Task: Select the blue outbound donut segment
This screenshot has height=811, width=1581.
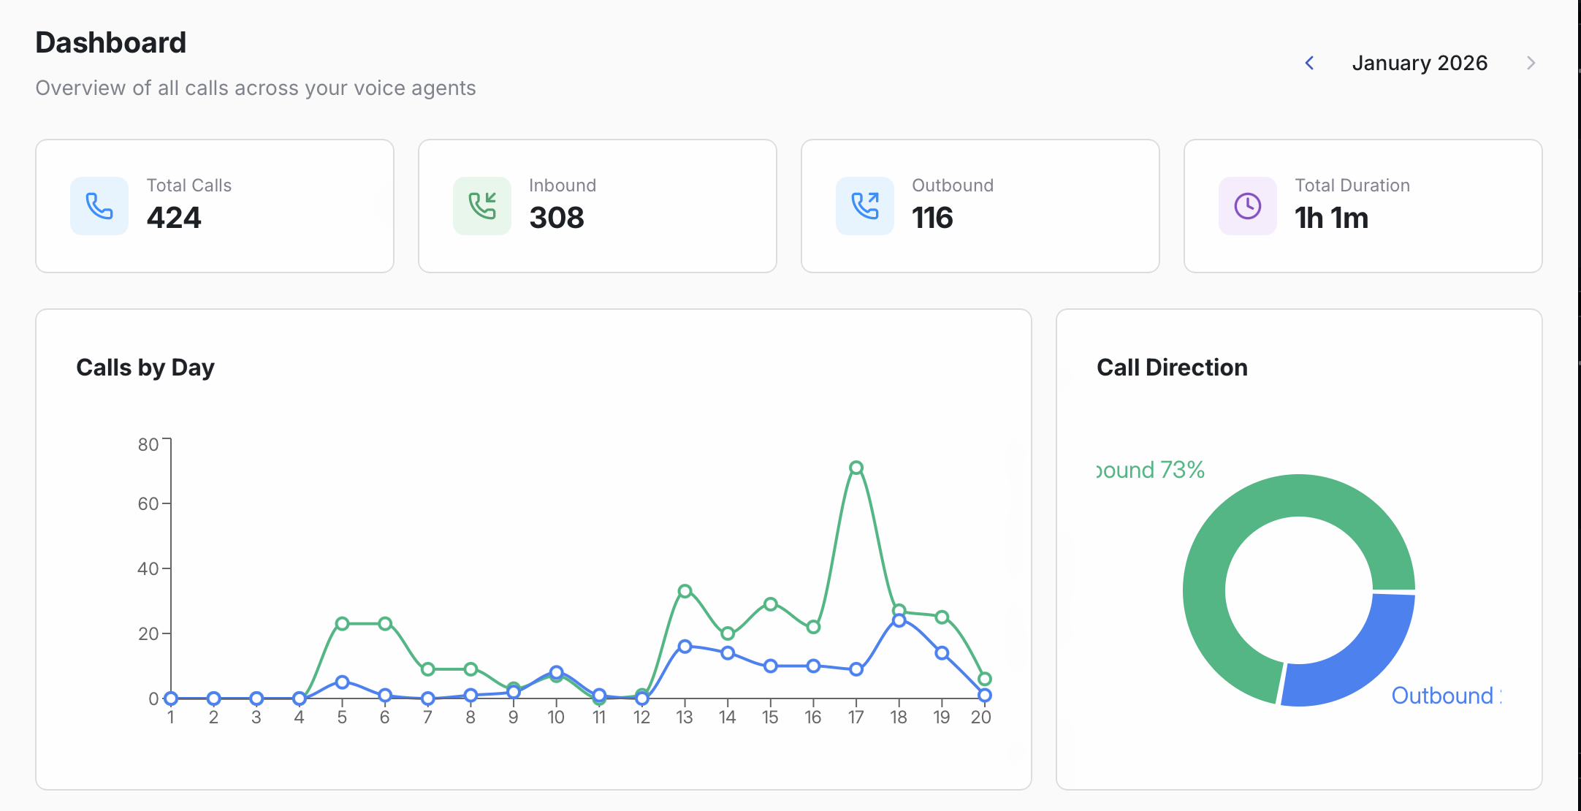Action: click(x=1359, y=665)
